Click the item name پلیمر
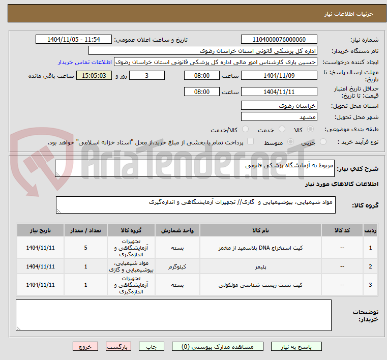This screenshot has height=360, width=387. [261, 267]
